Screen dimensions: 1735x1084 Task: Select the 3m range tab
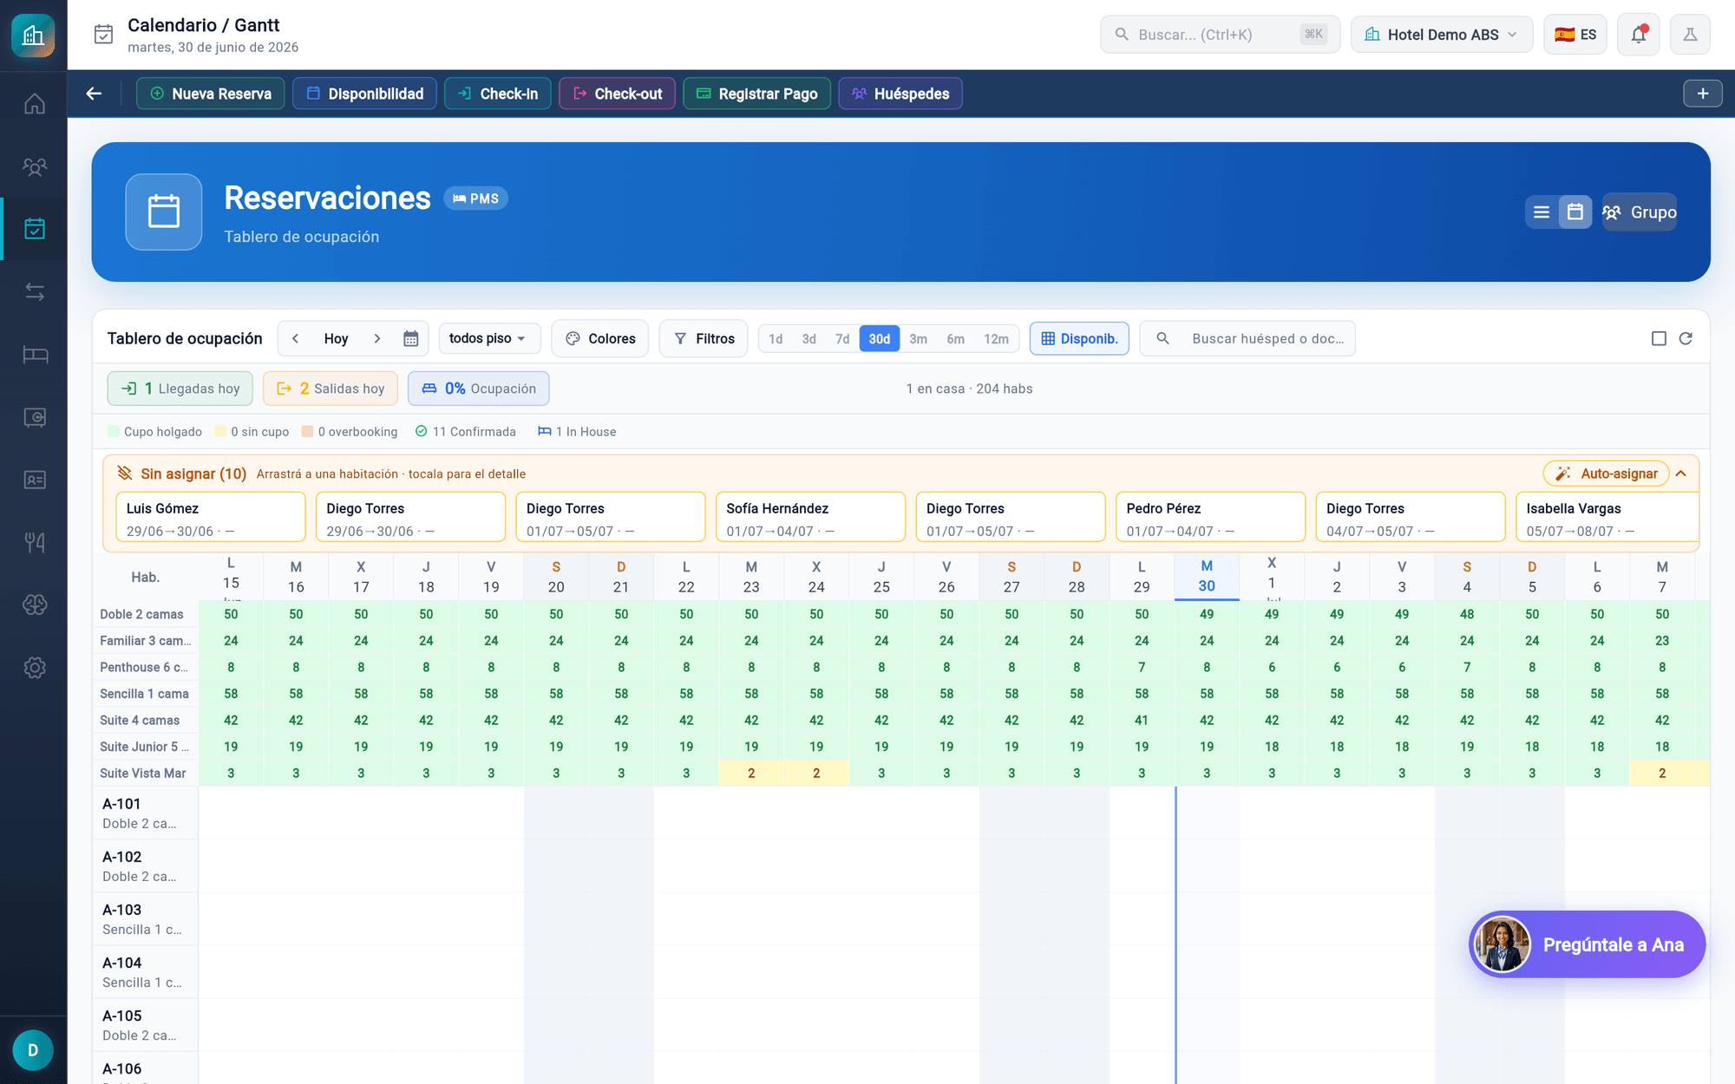918,339
